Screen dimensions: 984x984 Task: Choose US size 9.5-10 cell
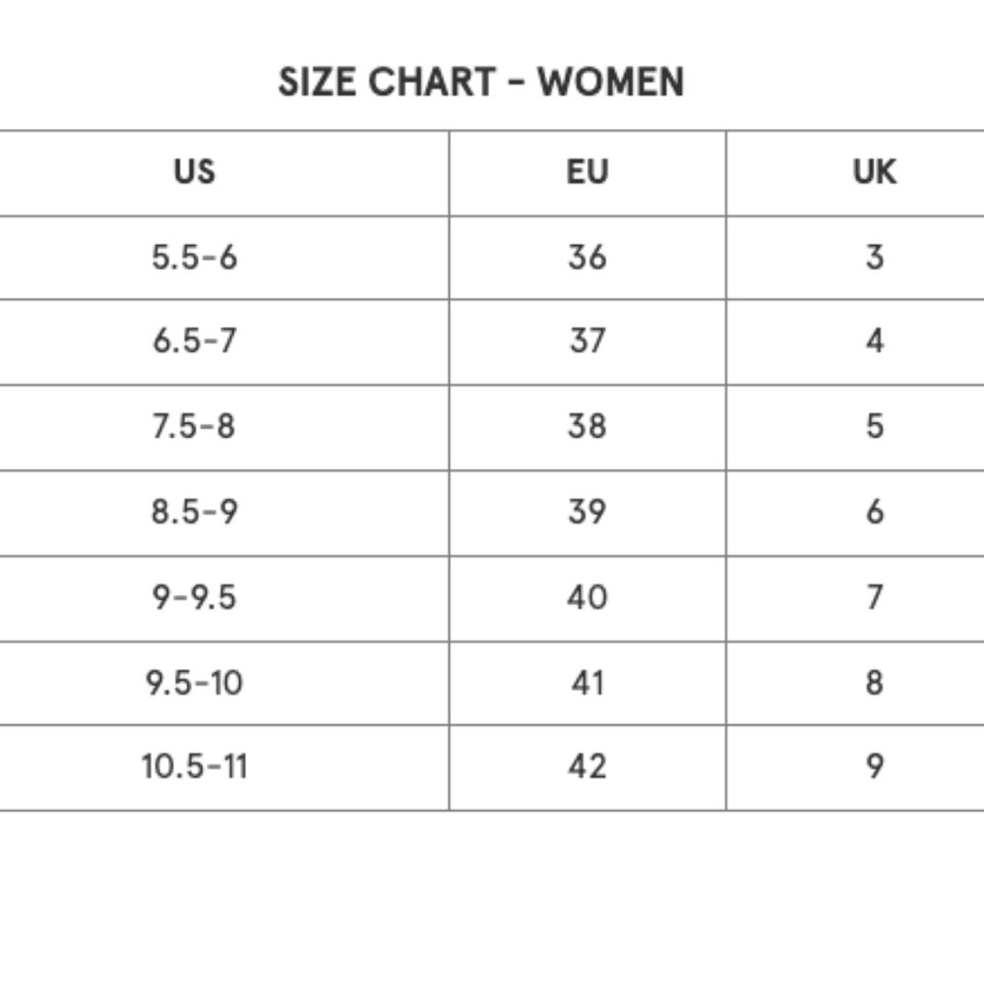194,683
